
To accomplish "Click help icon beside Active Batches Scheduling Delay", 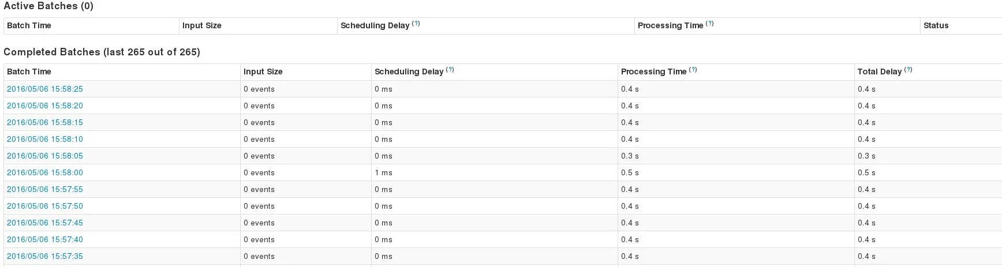I will click(416, 24).
